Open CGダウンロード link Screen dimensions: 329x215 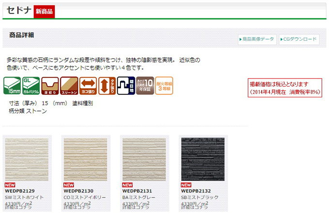(299, 39)
